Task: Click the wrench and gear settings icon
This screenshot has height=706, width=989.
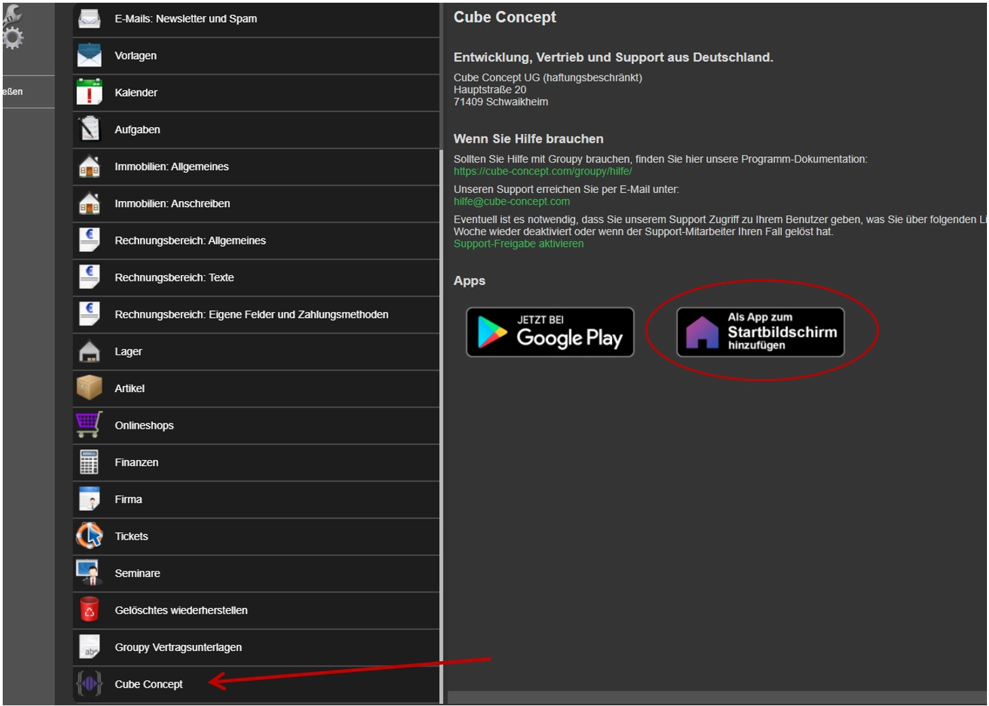Action: pos(13,28)
